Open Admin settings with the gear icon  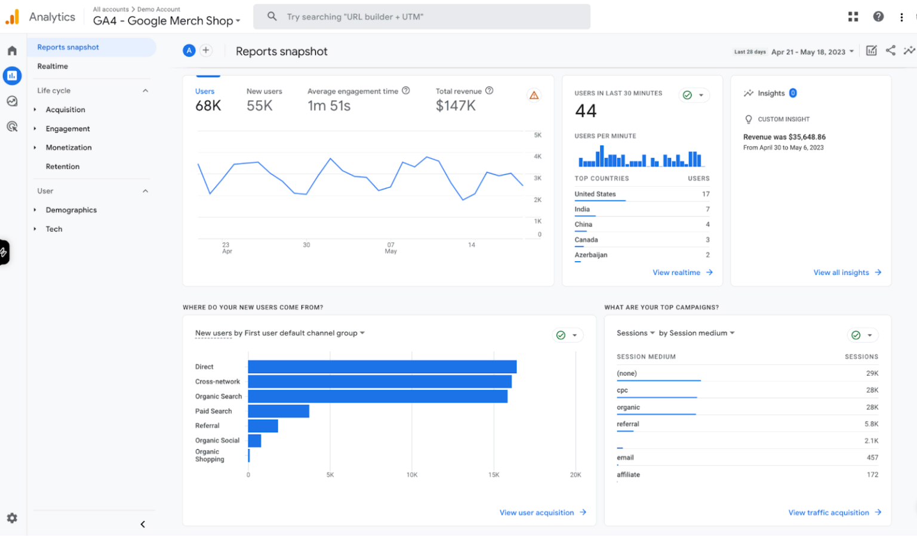click(12, 518)
